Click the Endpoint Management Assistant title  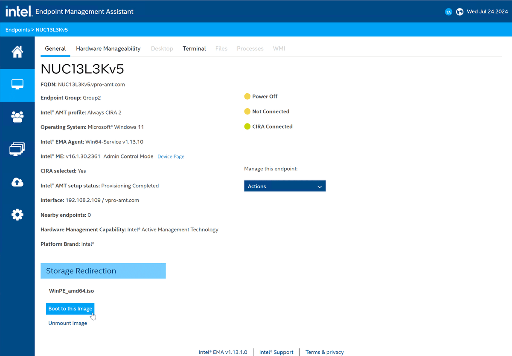click(x=84, y=11)
